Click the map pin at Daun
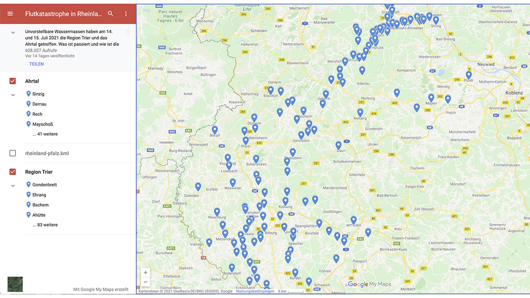530x298 pixels. [338, 145]
